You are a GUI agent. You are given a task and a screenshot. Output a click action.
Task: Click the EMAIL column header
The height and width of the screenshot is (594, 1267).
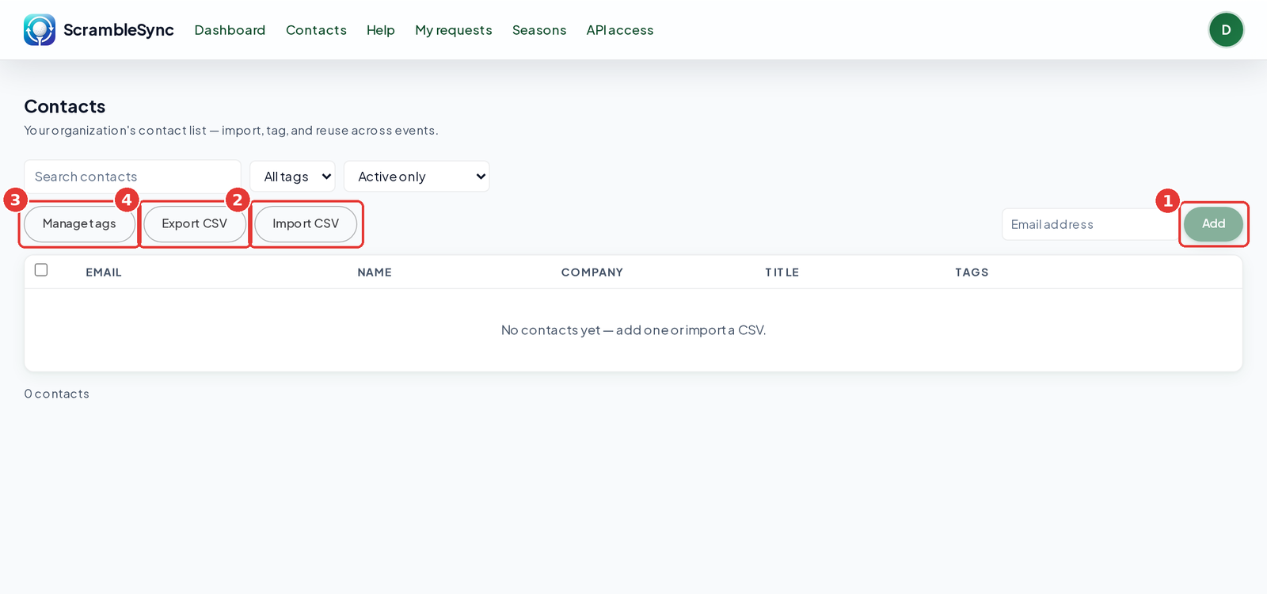coord(104,272)
